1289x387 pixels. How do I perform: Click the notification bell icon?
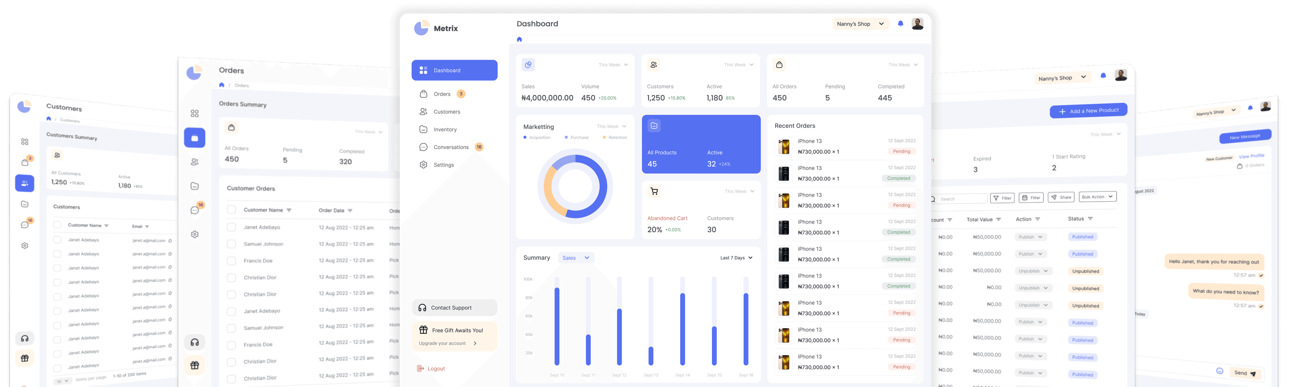[900, 23]
